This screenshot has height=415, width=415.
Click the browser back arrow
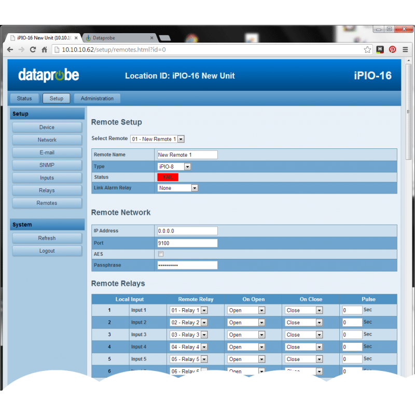point(10,49)
